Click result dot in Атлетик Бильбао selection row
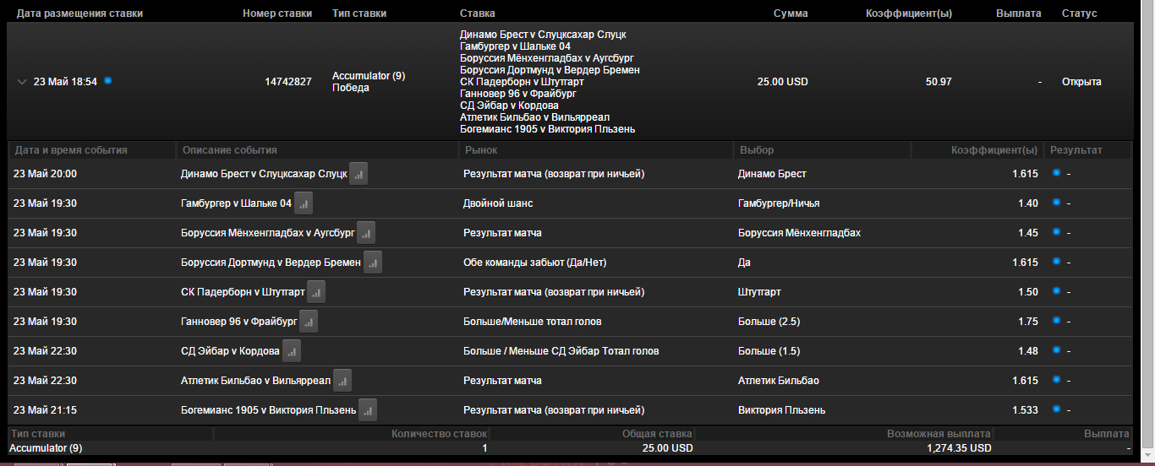 click(x=1056, y=380)
